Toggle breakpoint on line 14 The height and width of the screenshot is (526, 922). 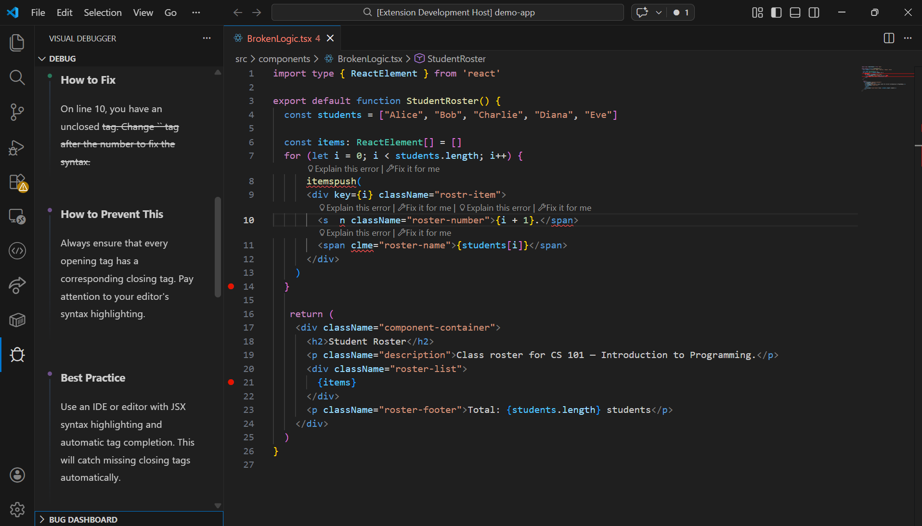(x=231, y=286)
